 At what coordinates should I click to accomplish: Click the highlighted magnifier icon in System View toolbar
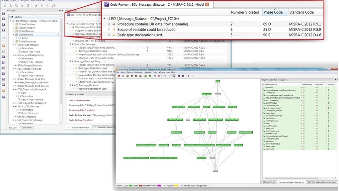click(174, 76)
